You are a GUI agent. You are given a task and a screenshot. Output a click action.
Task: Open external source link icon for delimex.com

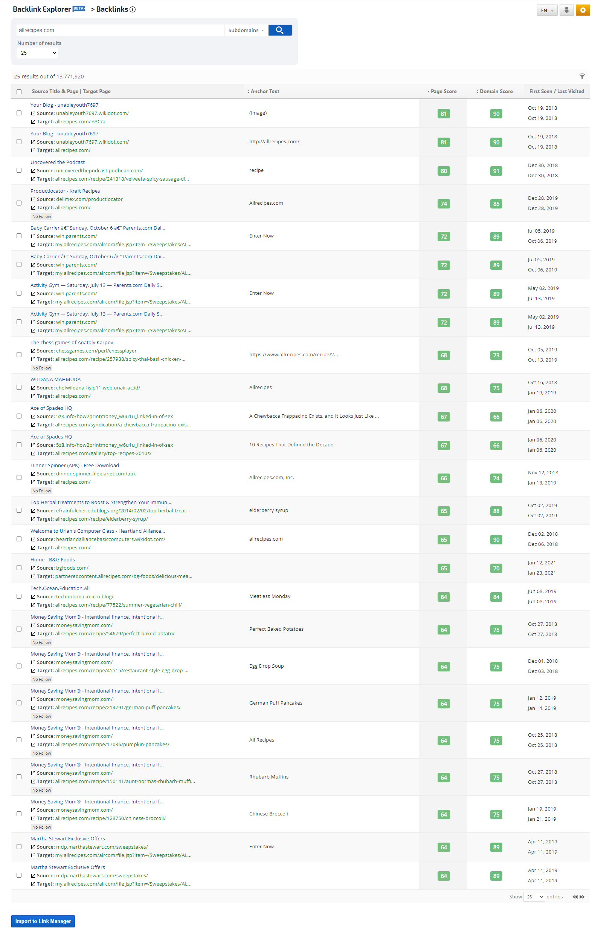pyautogui.click(x=33, y=199)
